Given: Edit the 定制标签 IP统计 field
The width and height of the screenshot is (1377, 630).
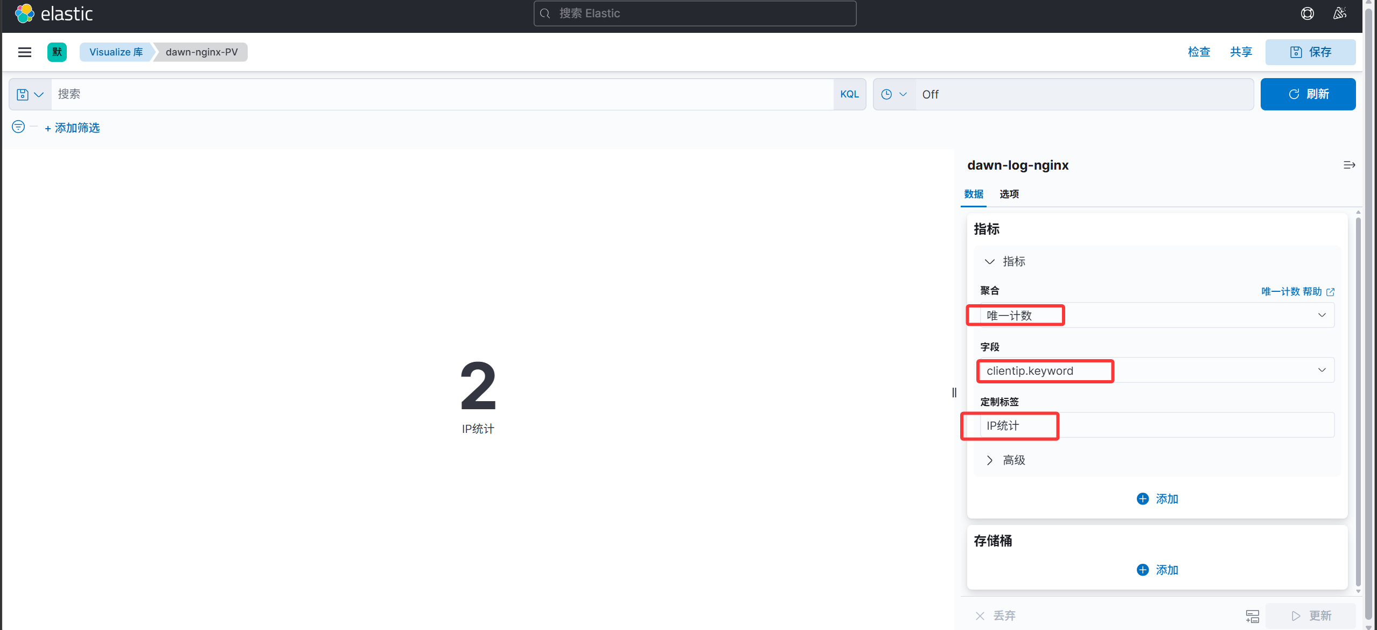Looking at the screenshot, I should pos(1157,425).
